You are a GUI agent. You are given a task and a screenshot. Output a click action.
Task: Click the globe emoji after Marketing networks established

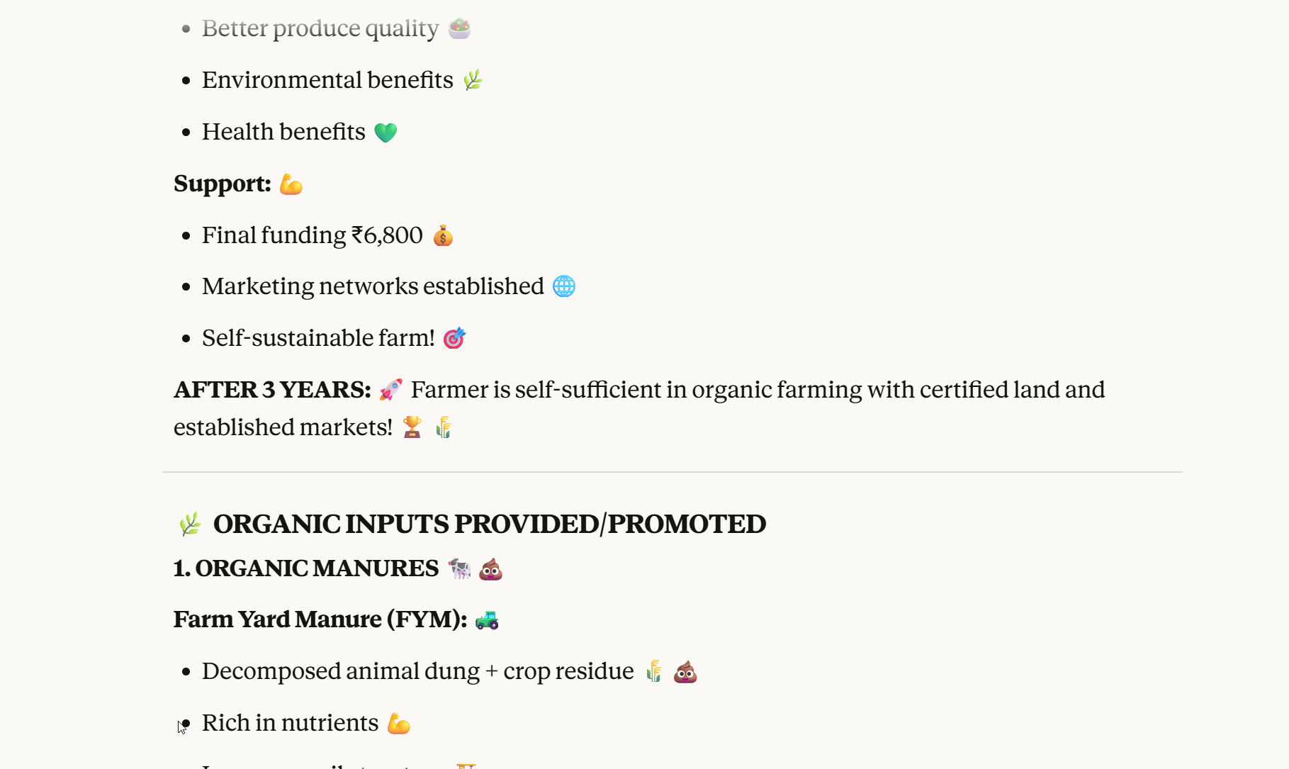[564, 286]
